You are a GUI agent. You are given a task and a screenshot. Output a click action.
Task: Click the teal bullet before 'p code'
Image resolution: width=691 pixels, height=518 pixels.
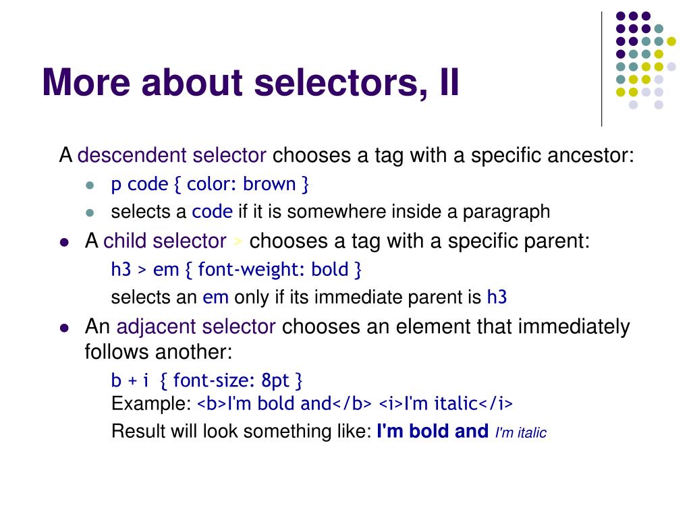[x=90, y=185]
